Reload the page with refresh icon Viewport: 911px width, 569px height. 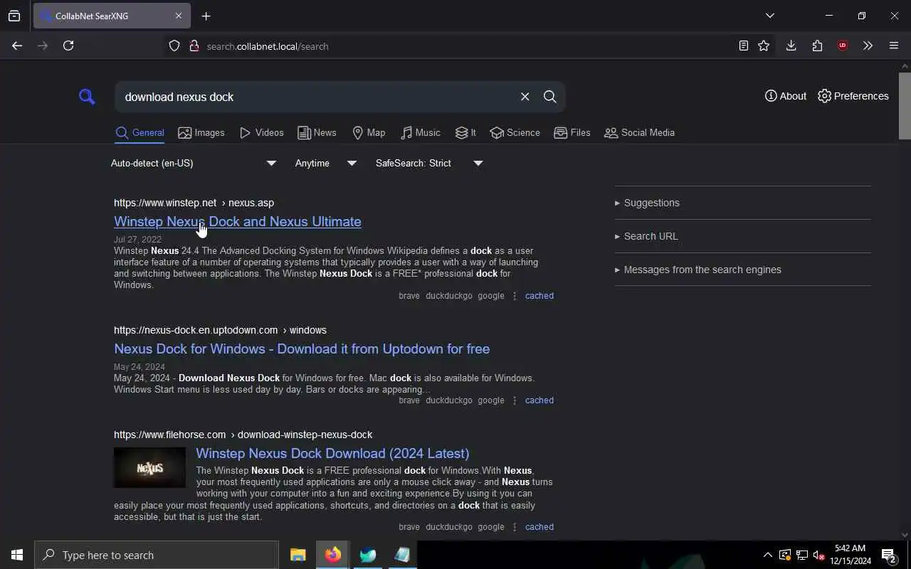pos(68,46)
